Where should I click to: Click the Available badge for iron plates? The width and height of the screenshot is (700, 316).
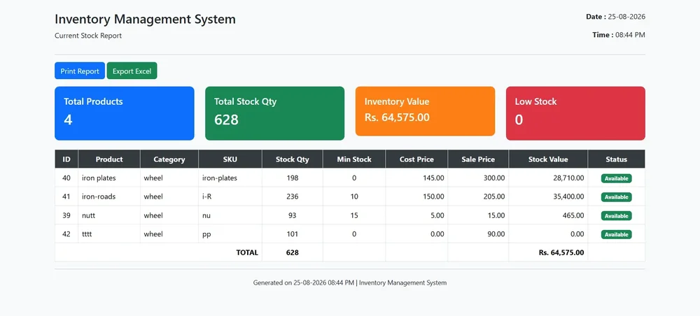(617, 178)
